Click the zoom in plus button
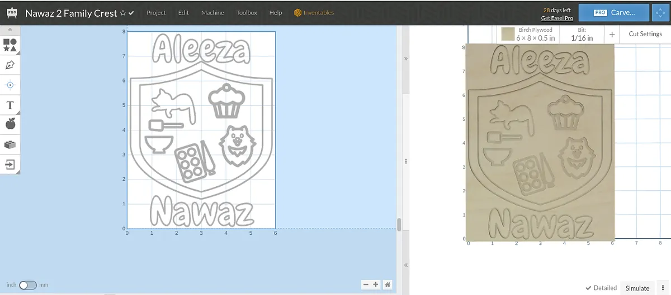Screen dimensions: 671x295 pyautogui.click(x=376, y=284)
